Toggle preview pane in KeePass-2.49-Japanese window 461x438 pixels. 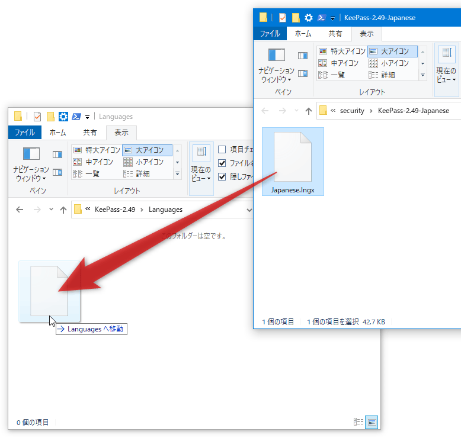[x=303, y=56]
